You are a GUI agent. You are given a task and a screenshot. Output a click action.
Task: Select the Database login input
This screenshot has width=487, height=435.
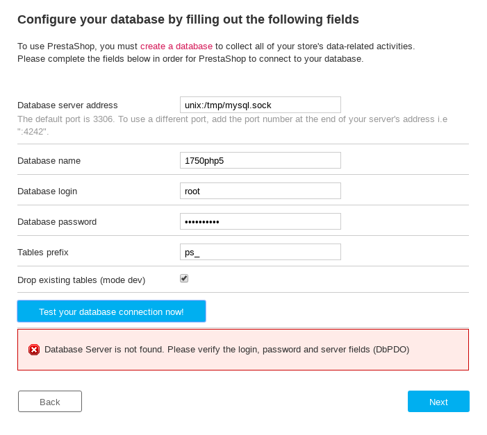pos(260,191)
